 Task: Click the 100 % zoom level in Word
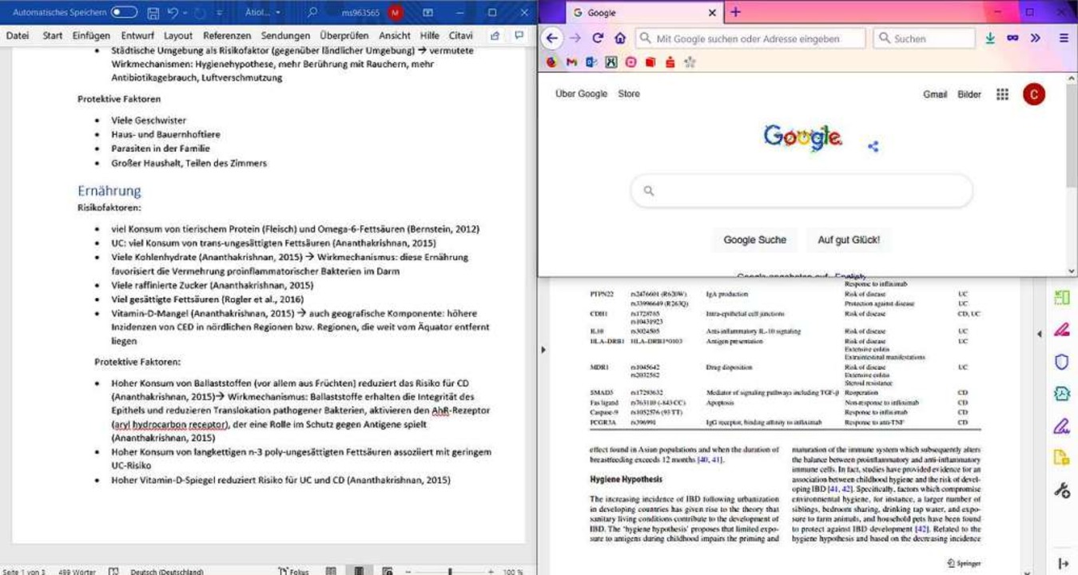[513, 571]
